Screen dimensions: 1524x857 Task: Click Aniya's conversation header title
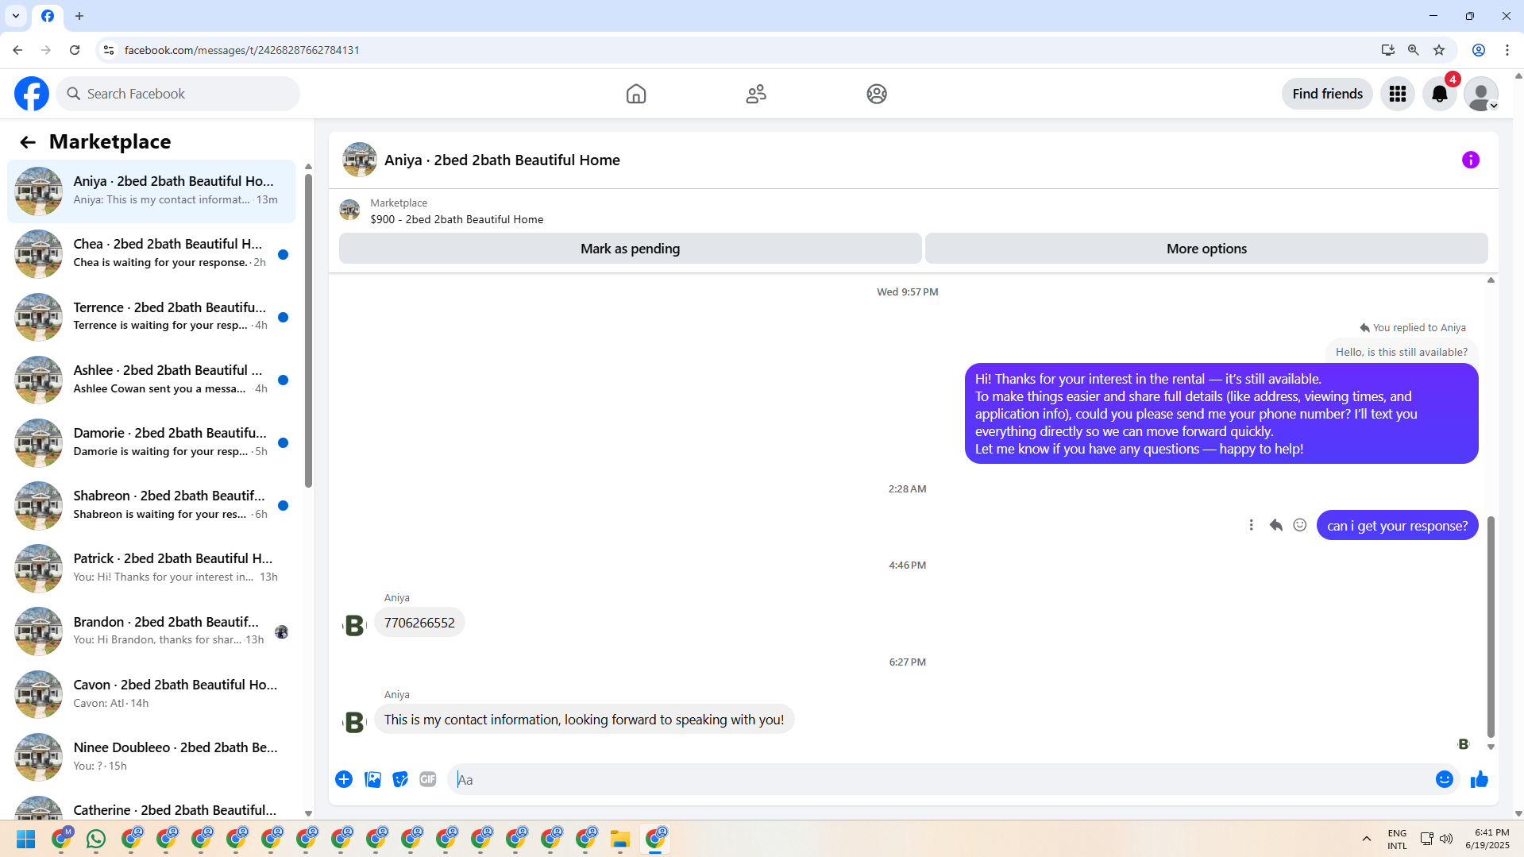(x=502, y=160)
